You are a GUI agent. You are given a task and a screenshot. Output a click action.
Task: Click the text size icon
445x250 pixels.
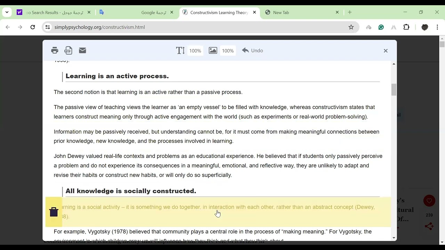point(180,51)
